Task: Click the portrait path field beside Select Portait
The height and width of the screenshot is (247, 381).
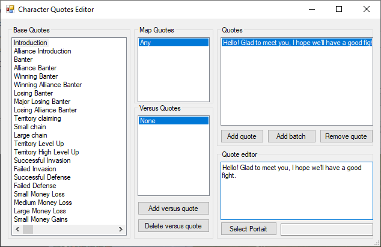Action: pyautogui.click(x=326, y=229)
